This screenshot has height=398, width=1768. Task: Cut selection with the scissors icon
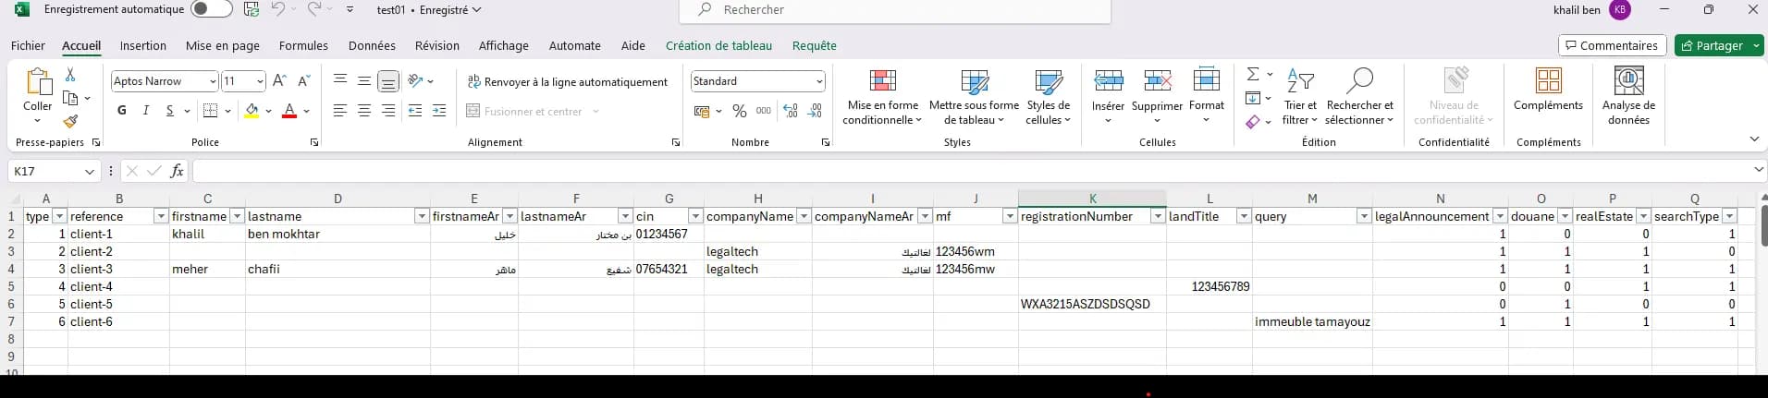(70, 75)
